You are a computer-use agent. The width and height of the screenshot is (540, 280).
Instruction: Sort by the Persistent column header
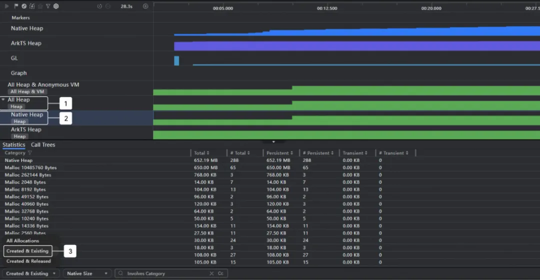(x=279, y=153)
